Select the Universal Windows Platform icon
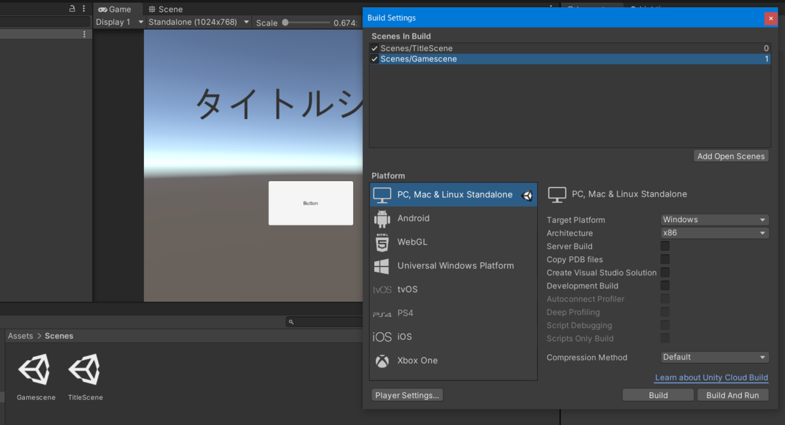Screen dimensions: 785x425 pos(382,266)
